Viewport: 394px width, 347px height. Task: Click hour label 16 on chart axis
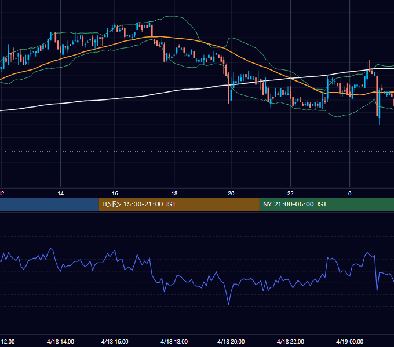click(115, 194)
